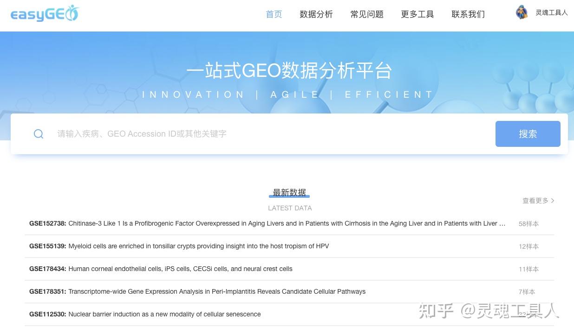Viewport: 574px width, 334px height.
Task: Click the magnifier search icon
Action: tap(39, 134)
